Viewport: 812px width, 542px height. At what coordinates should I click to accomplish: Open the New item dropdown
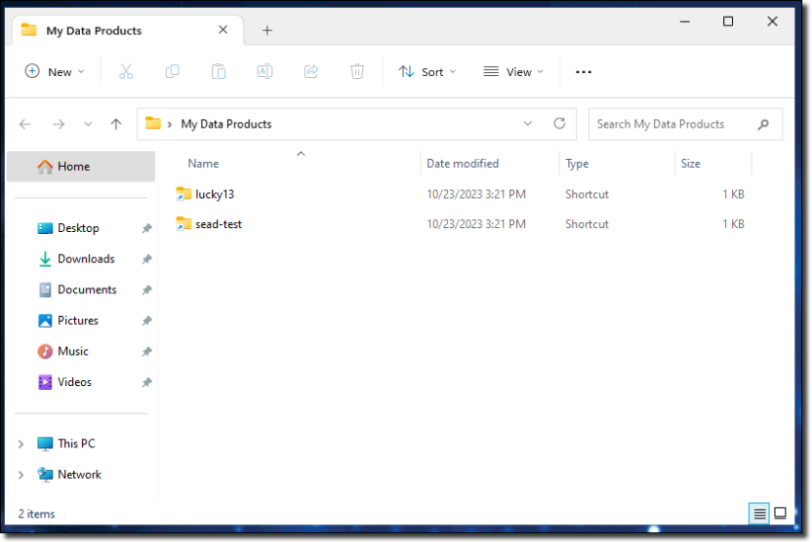(55, 71)
